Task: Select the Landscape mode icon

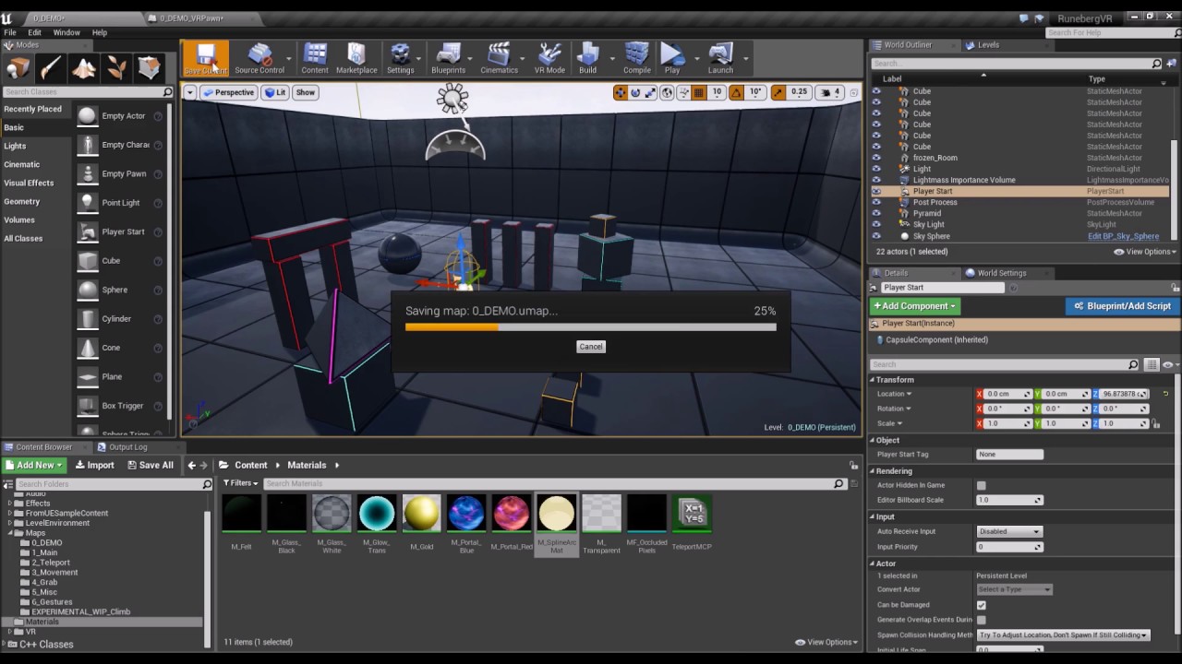Action: click(x=84, y=68)
